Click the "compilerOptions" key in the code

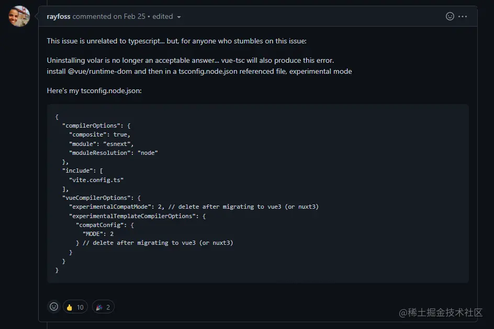tap(92, 126)
